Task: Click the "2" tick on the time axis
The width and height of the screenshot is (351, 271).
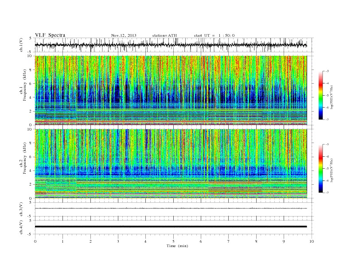Action: (90, 241)
